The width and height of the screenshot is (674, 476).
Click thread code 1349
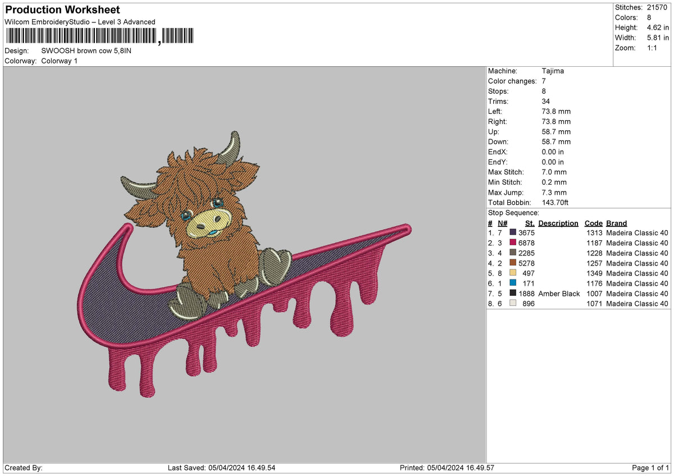[x=594, y=273]
